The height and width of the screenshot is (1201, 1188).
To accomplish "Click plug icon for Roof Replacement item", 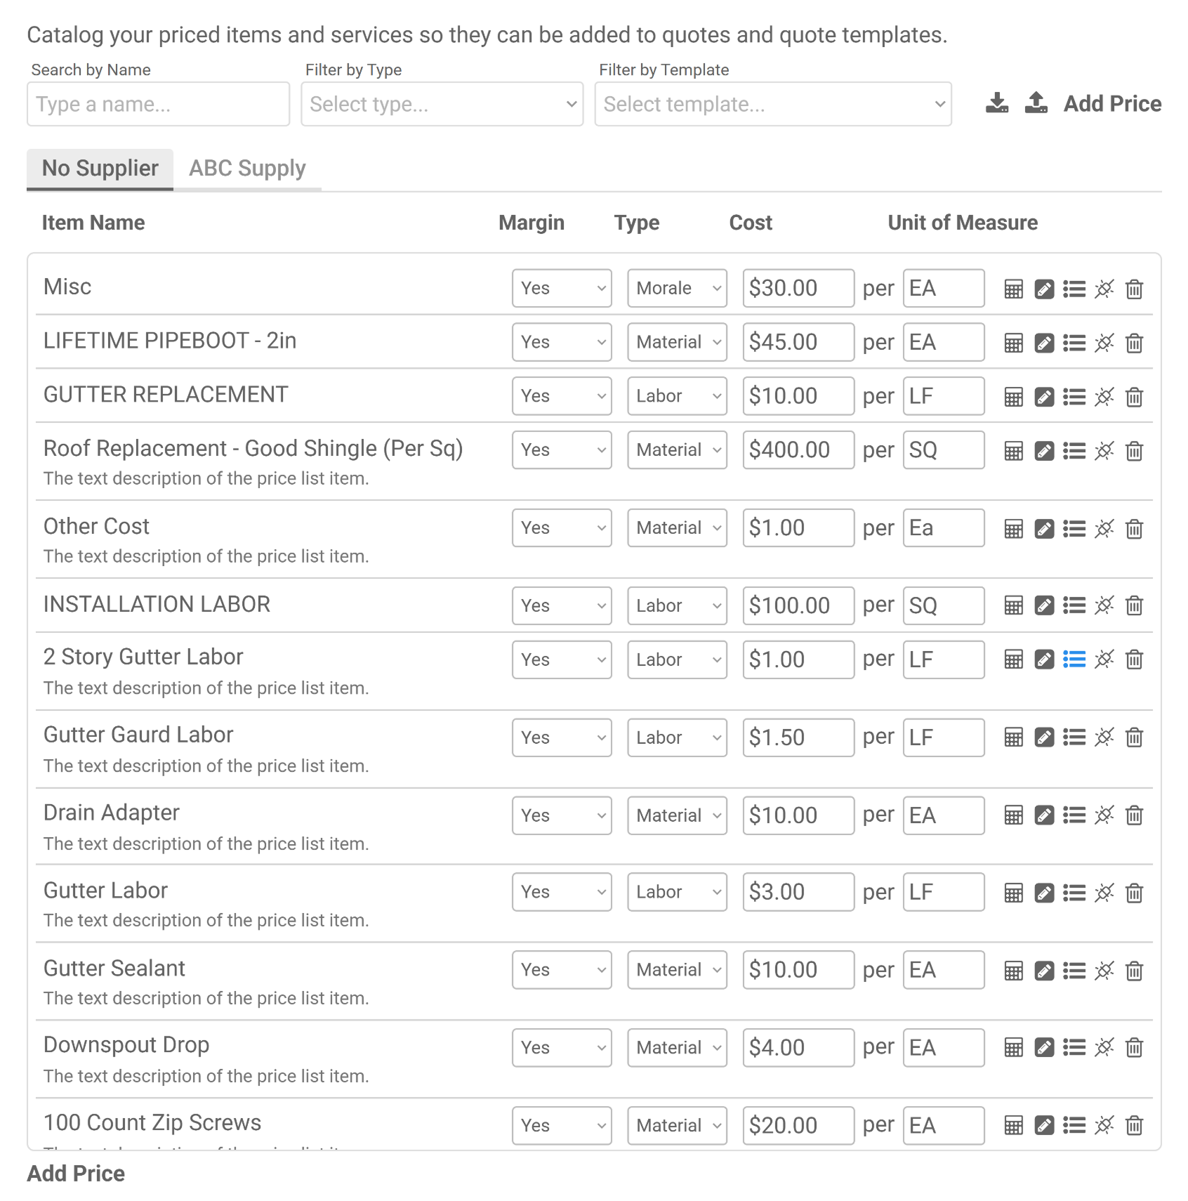I will pos(1104,451).
